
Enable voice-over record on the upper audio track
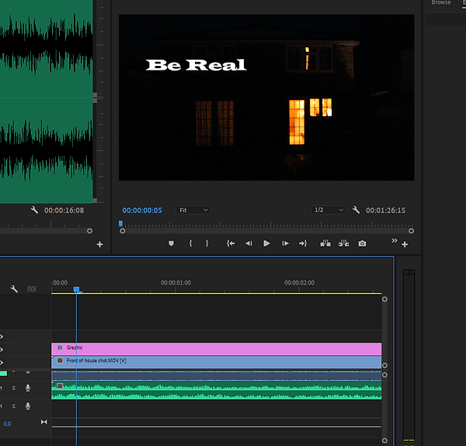pos(28,388)
